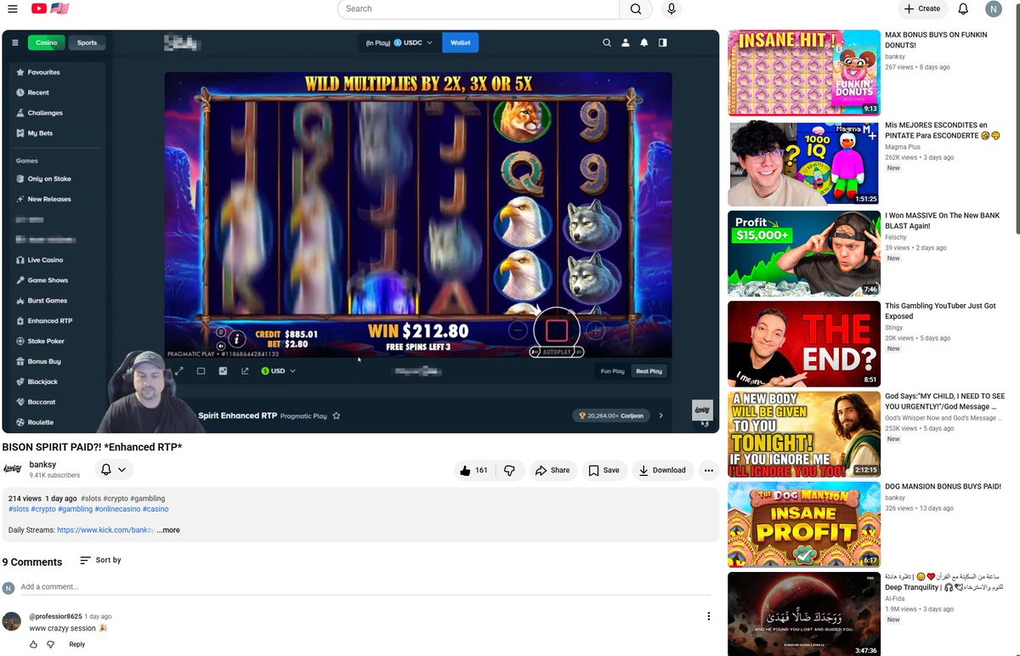This screenshot has height=656, width=1020.
Task: Download the video
Action: (662, 470)
